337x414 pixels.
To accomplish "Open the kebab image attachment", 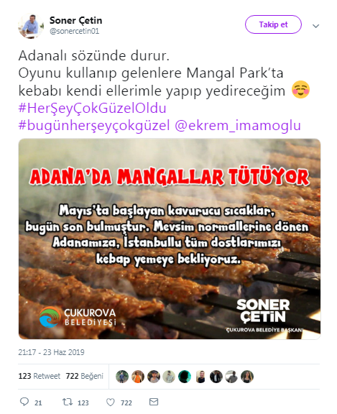I will pos(170,239).
